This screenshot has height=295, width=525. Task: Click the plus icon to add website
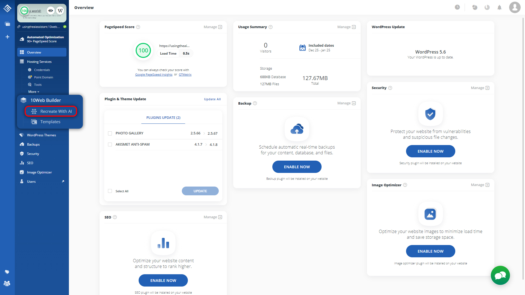click(7, 37)
